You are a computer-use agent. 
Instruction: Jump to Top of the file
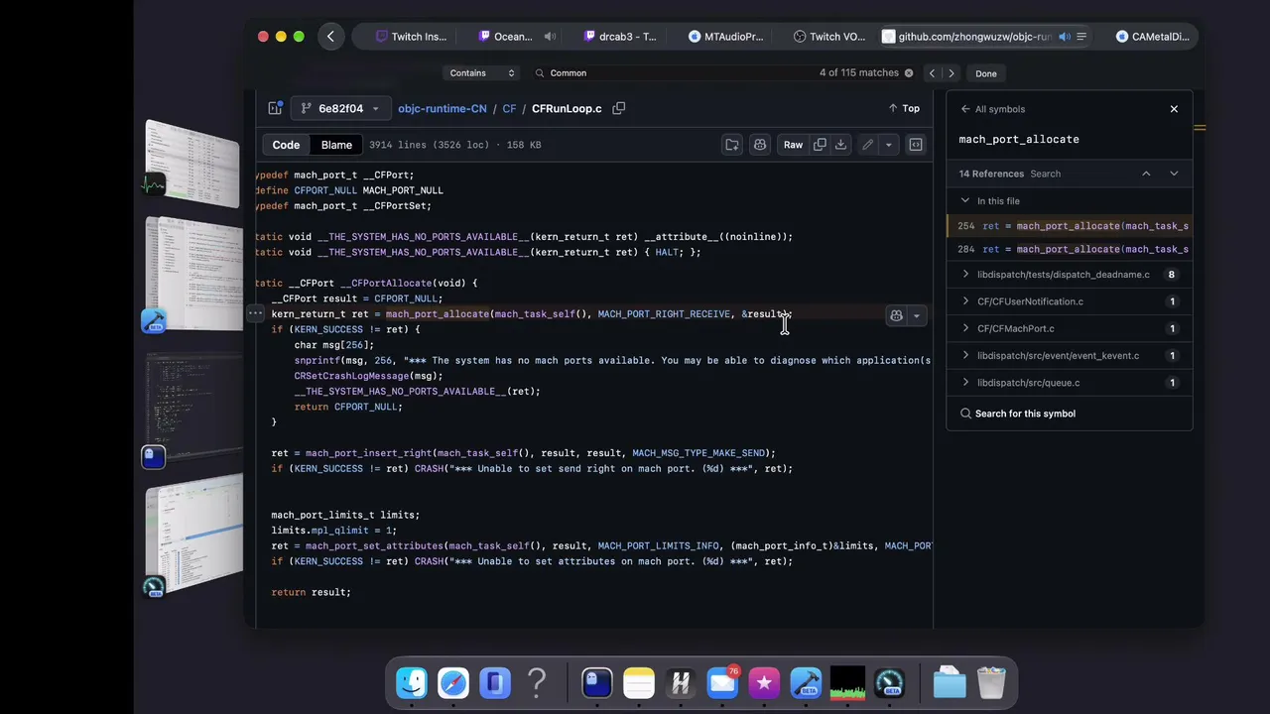click(904, 108)
